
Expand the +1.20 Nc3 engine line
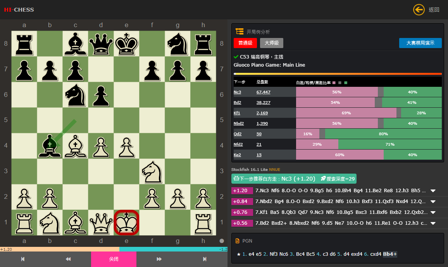tap(433, 191)
